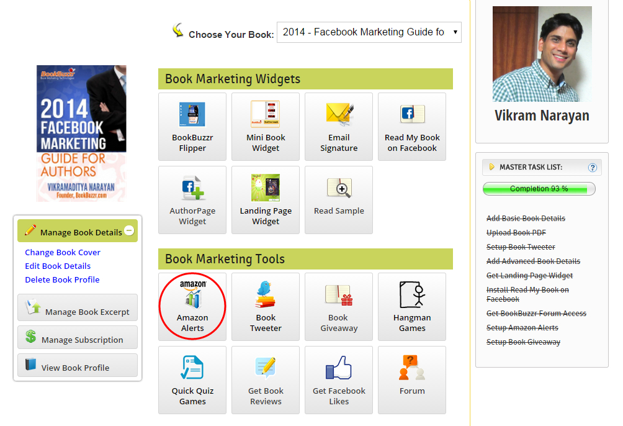623x426 pixels.
Task: Open the Get Facebook Likes tool
Action: (x=339, y=380)
